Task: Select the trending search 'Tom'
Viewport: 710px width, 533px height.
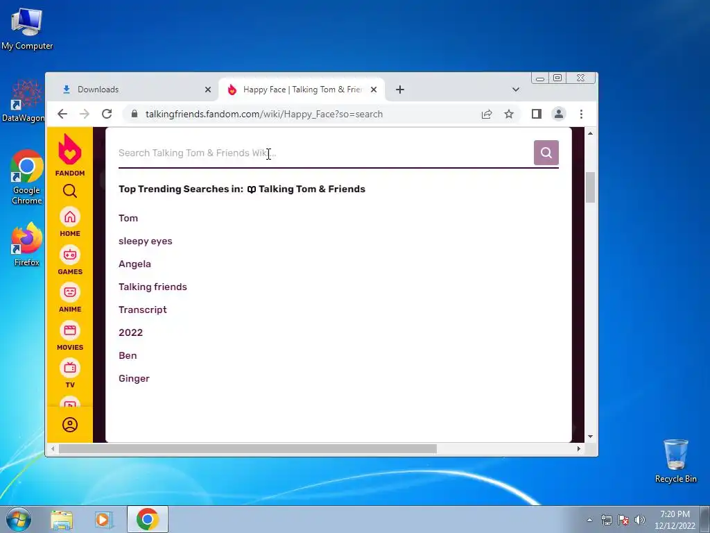Action: pyautogui.click(x=128, y=218)
